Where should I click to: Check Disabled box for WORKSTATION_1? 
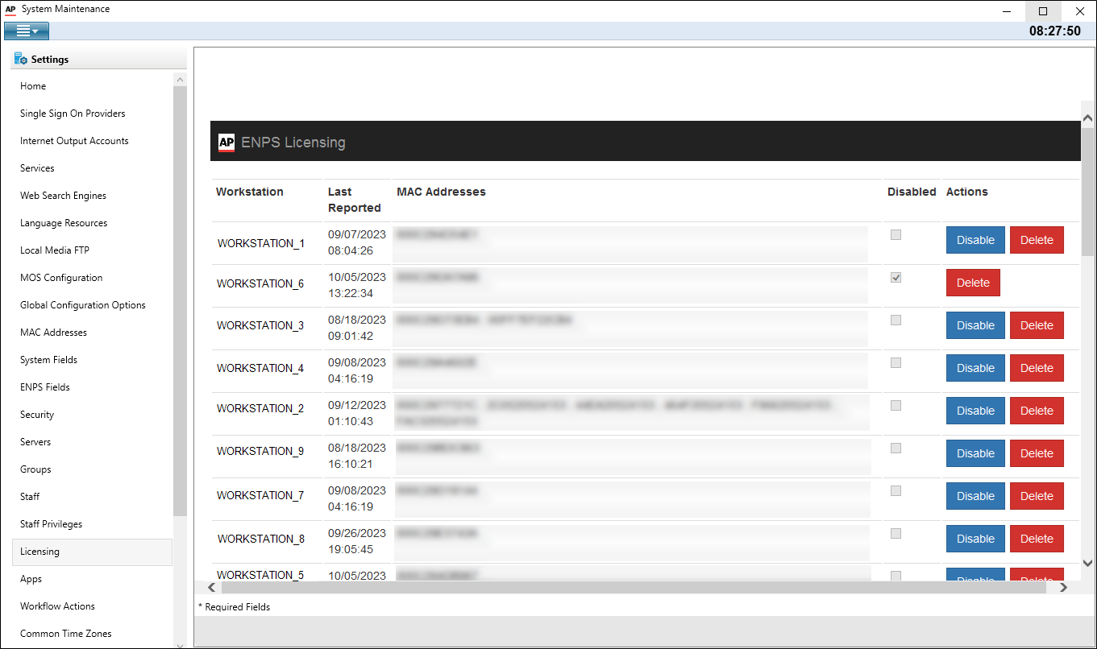coord(895,235)
